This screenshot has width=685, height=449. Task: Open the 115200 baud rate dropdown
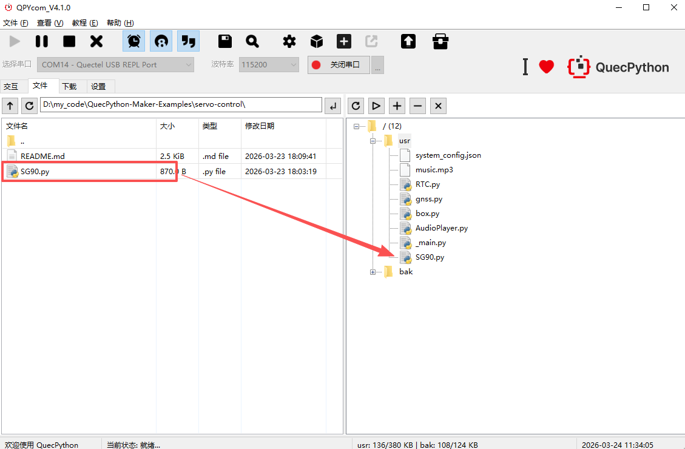click(x=269, y=64)
